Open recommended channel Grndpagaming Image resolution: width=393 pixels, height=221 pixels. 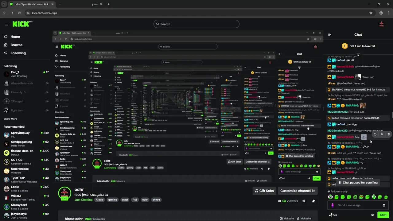click(x=26, y=144)
